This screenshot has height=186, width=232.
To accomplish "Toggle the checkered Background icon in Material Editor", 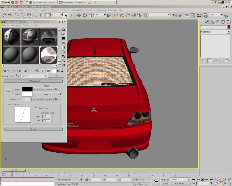I will pos(64,39).
